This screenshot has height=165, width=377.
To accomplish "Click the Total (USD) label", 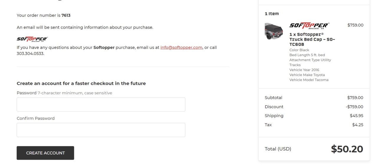I will [x=278, y=149].
